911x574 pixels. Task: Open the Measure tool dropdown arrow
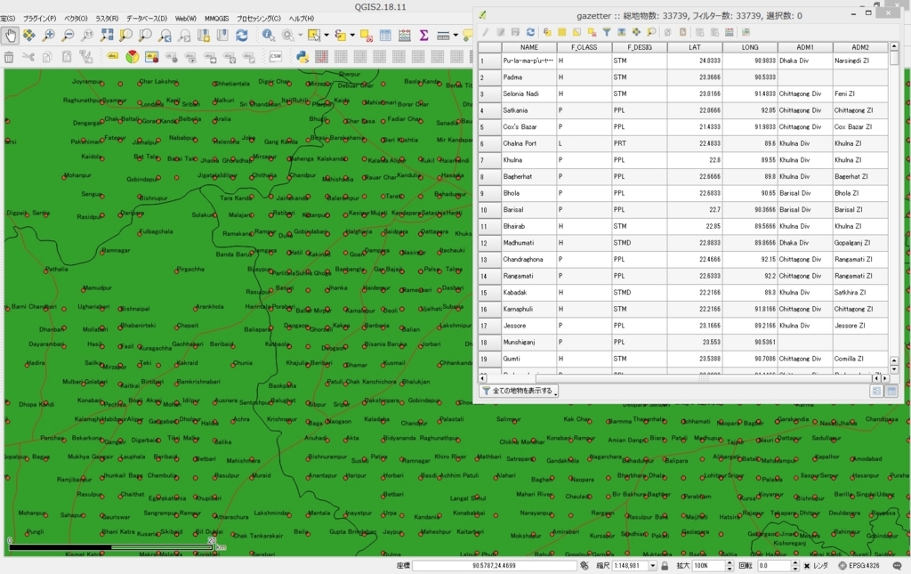pyautogui.click(x=455, y=36)
